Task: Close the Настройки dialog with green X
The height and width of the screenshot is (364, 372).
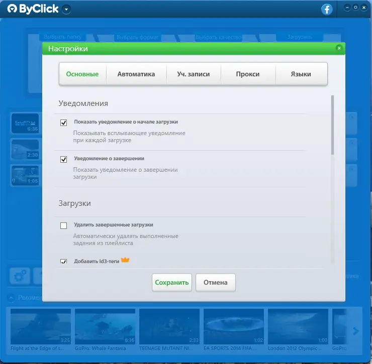Action: [x=339, y=48]
